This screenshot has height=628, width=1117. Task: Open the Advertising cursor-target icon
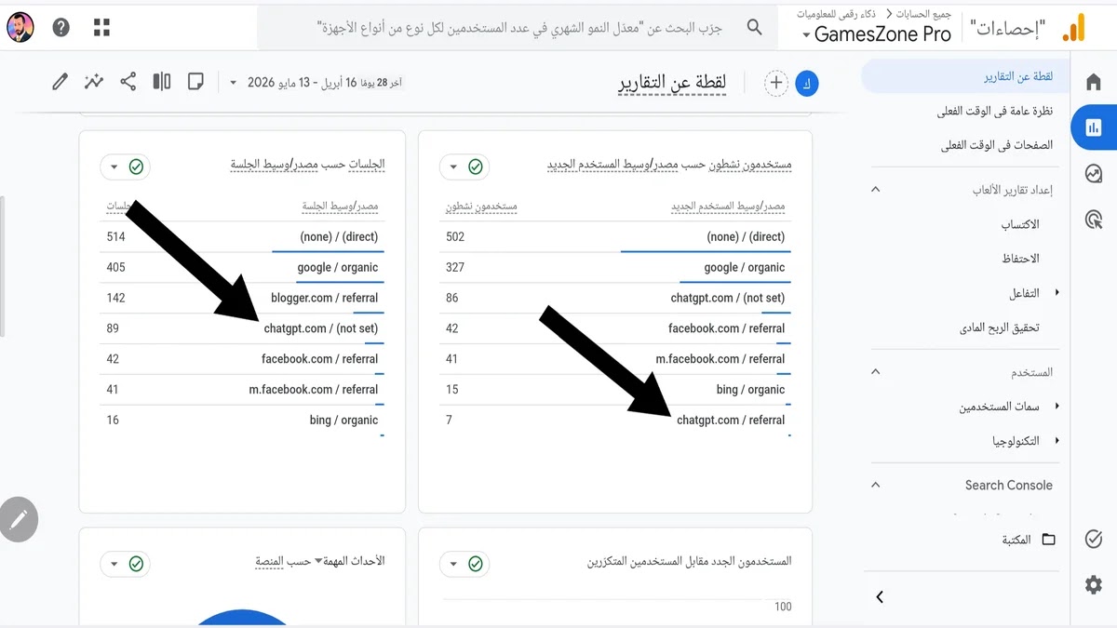(1094, 220)
